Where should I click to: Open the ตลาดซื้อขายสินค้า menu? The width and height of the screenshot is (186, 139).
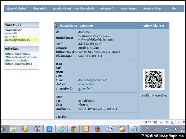pyautogui.click(x=84, y=9)
